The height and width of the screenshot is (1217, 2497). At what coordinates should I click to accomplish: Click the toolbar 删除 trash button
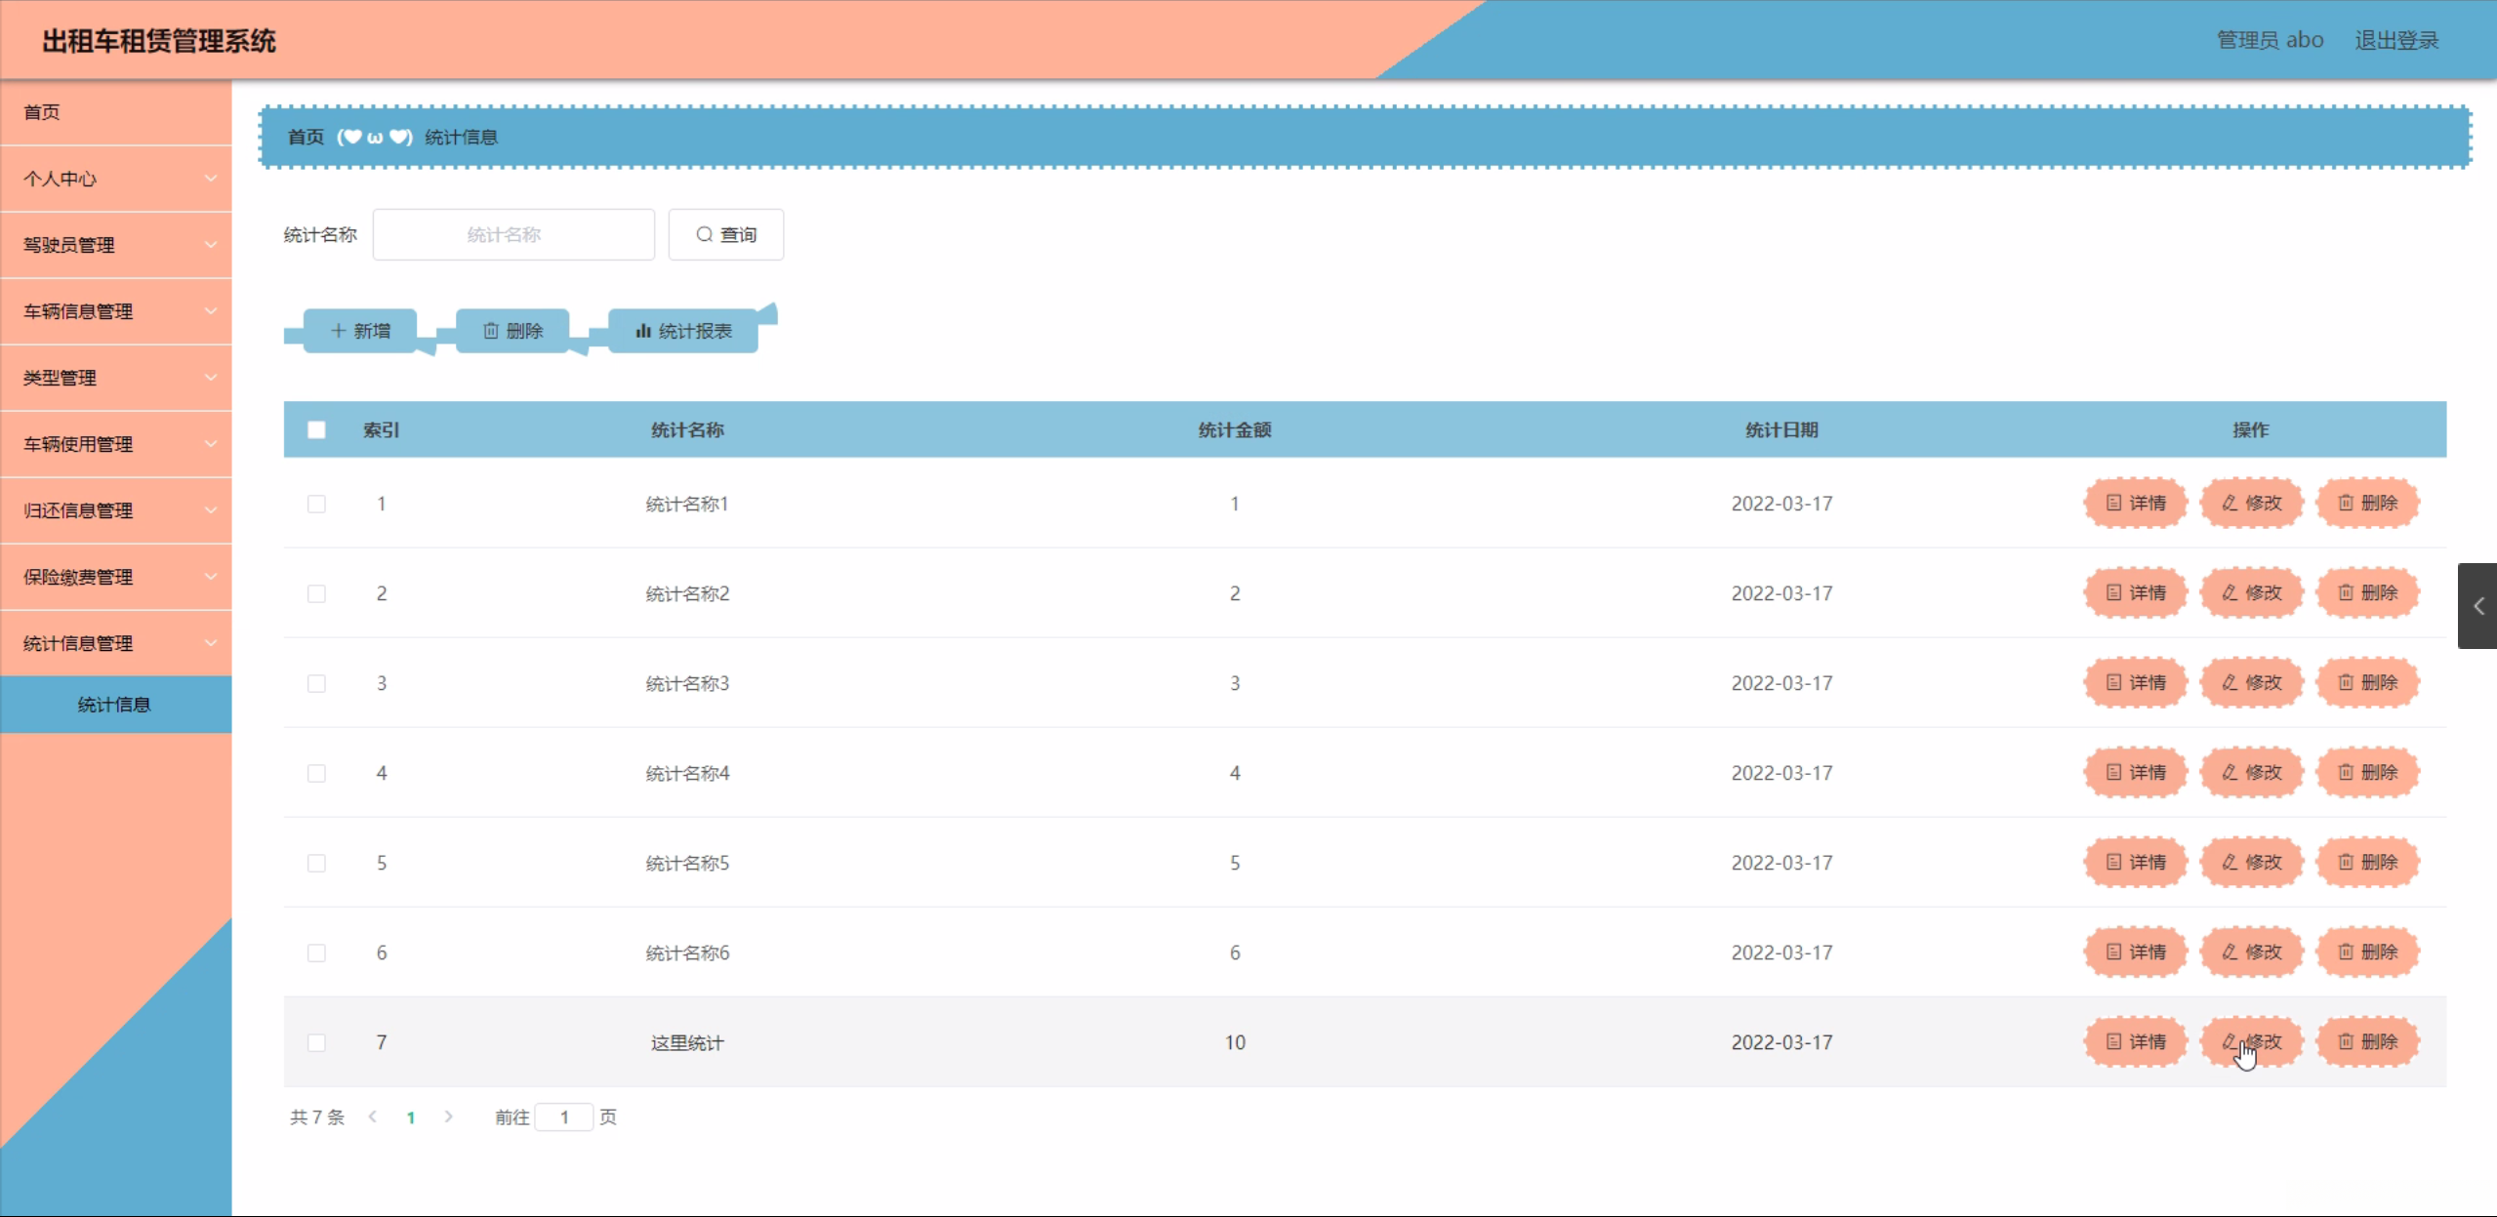512,331
